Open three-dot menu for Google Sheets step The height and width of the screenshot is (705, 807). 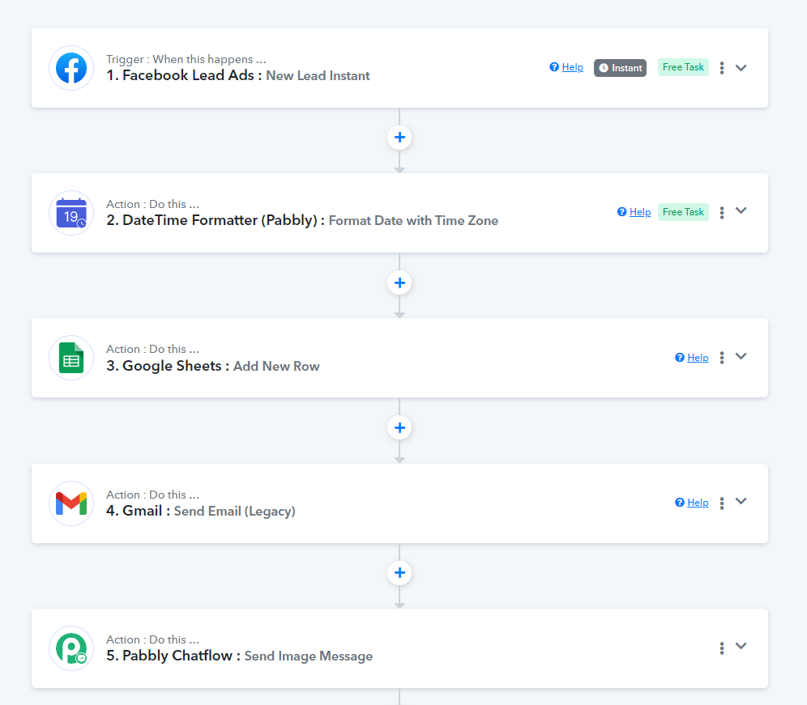[721, 358]
